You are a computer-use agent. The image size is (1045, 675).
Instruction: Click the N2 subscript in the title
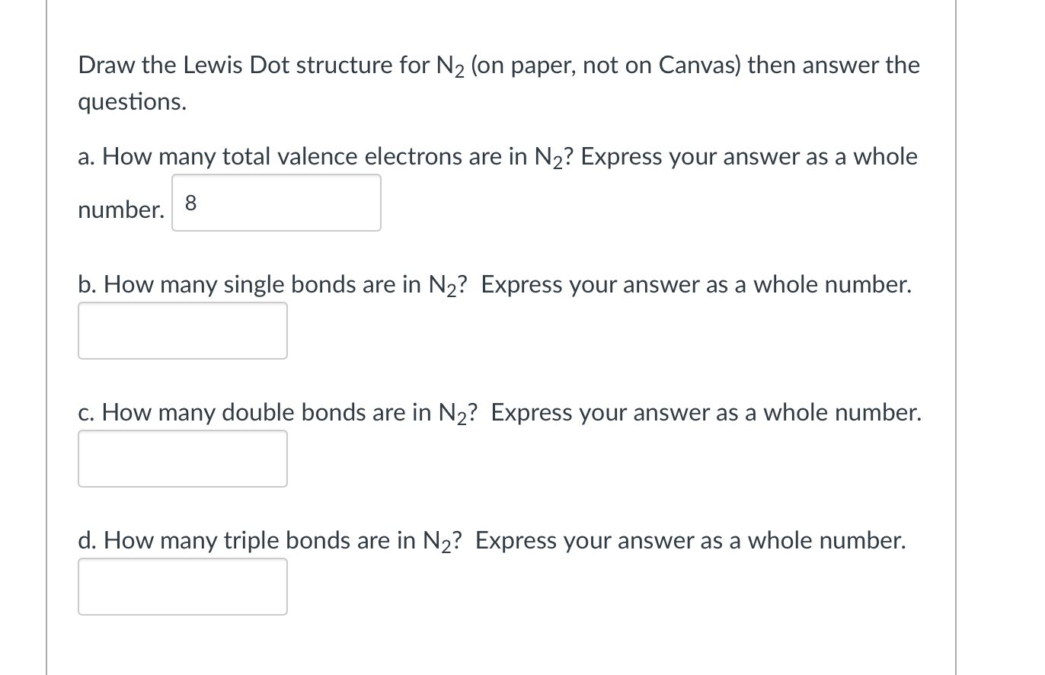coord(457,72)
